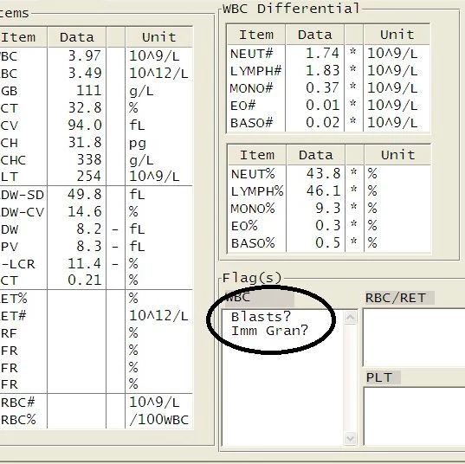This screenshot has height=464, width=465.
Task: Select the hemoglobin value 111 g/L
Action: (89, 90)
